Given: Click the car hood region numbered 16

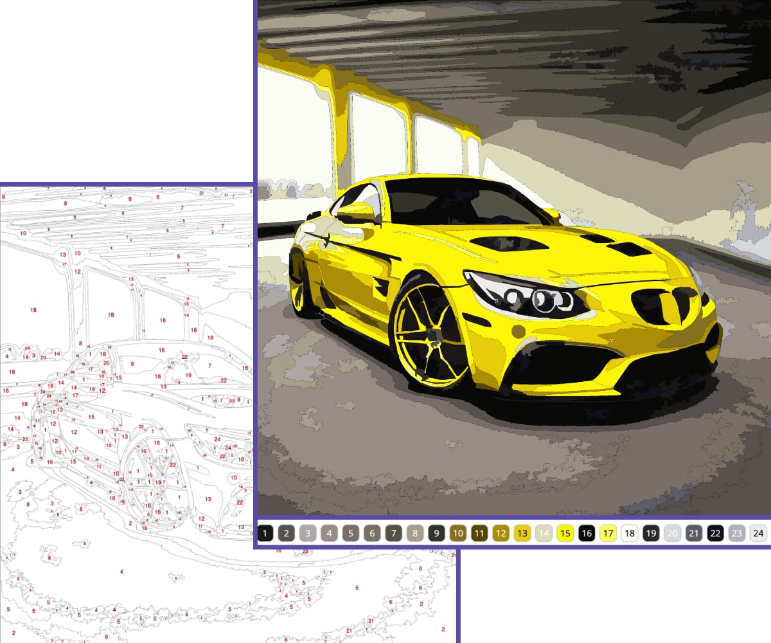Looking at the screenshot, I should pos(161,350).
